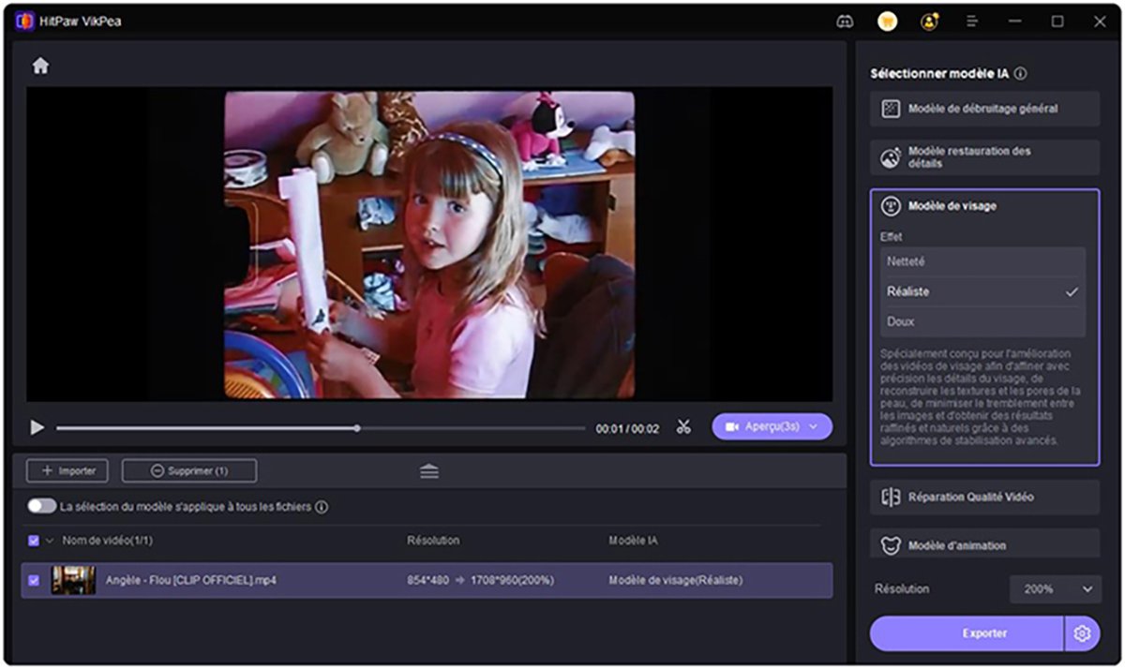Image resolution: width=1125 pixels, height=669 pixels.
Task: Select the file name Angèle - Flou [CLIP OFFICIEL].mp4
Action: coord(190,580)
